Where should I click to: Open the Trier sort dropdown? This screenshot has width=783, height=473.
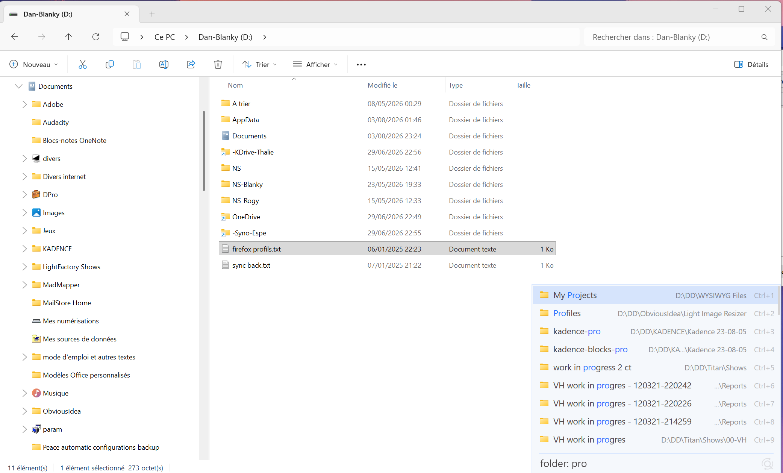coord(260,64)
